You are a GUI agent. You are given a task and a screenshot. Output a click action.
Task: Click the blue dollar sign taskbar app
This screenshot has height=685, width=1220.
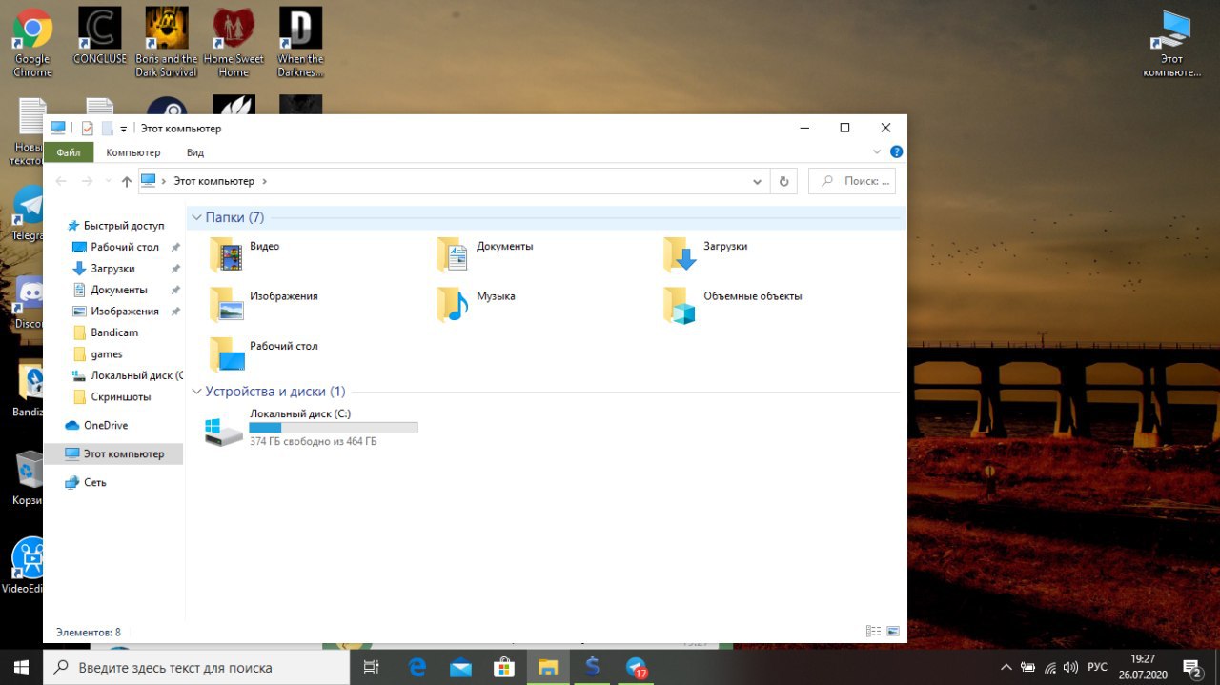coord(592,667)
